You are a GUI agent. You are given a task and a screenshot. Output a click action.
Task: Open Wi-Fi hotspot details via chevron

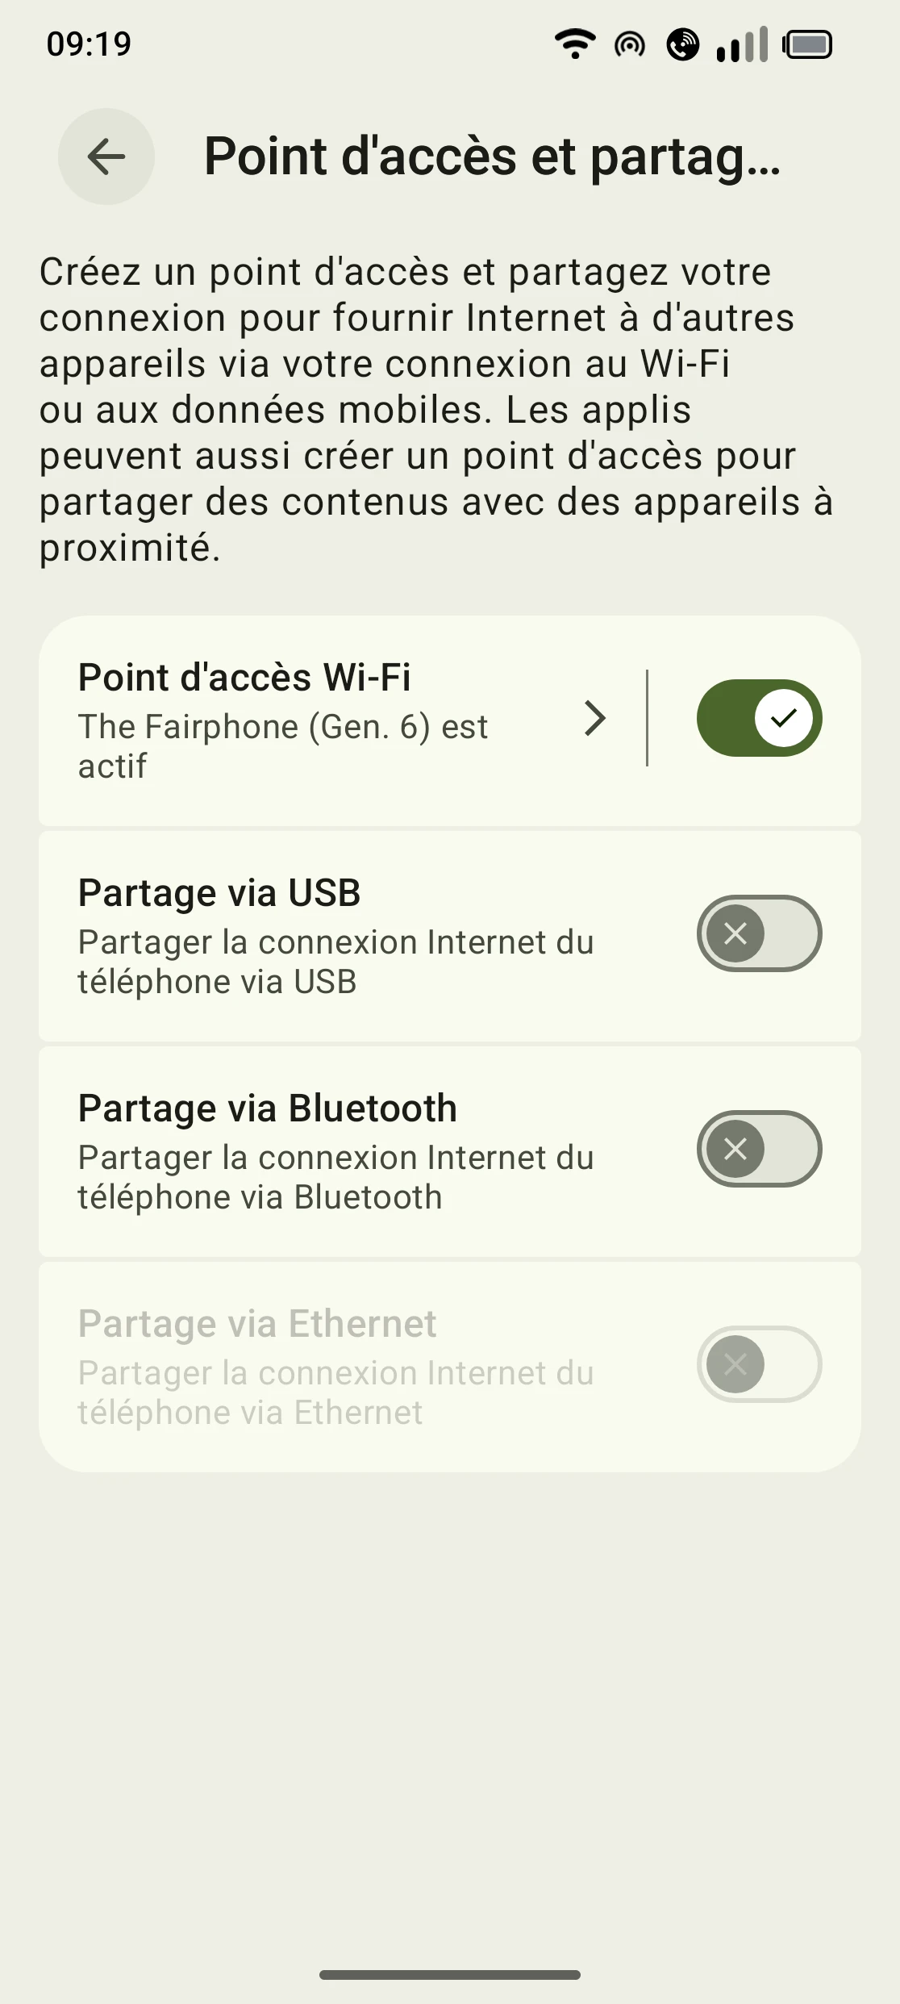tap(595, 718)
